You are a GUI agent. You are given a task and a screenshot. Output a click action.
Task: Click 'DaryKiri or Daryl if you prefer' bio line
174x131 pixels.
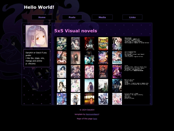pos(36,54)
